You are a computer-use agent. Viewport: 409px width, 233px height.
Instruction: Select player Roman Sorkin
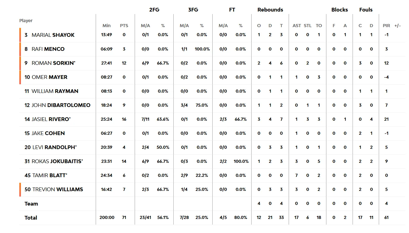click(53, 63)
